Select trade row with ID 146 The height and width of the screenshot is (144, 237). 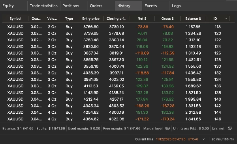118,119
